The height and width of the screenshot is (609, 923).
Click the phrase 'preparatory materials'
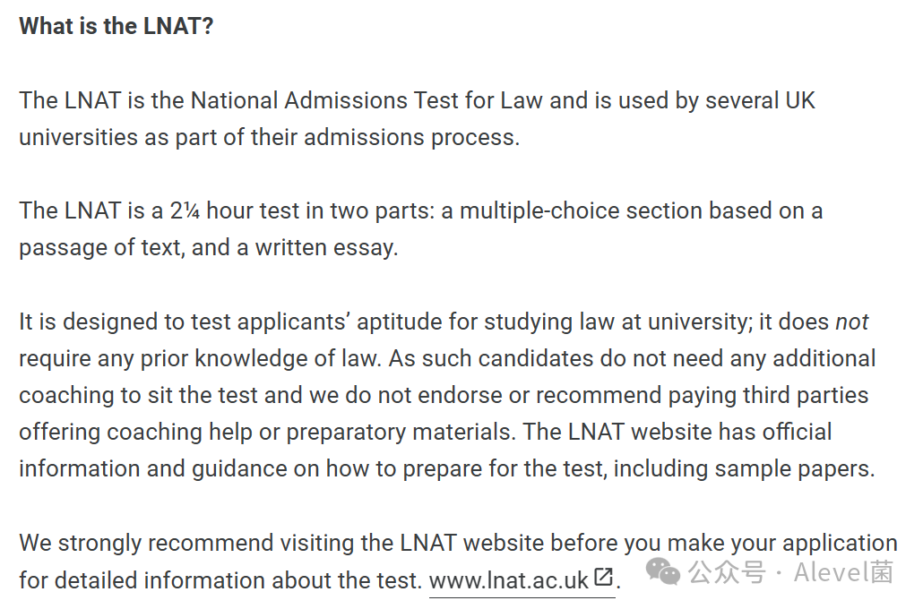401,433
